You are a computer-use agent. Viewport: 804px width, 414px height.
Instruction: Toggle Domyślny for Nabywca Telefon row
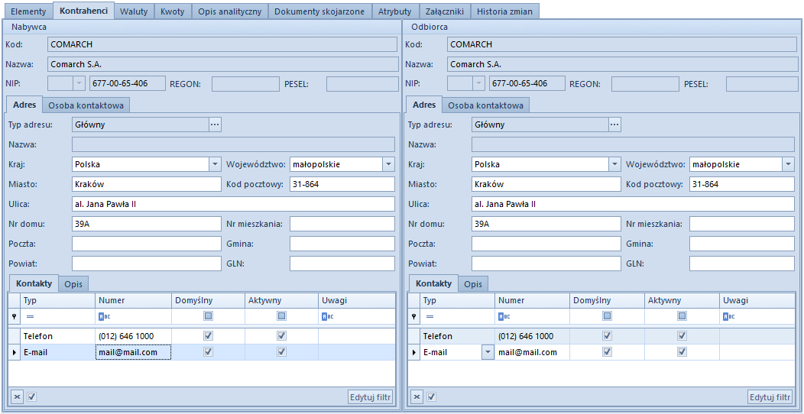pyautogui.click(x=208, y=336)
